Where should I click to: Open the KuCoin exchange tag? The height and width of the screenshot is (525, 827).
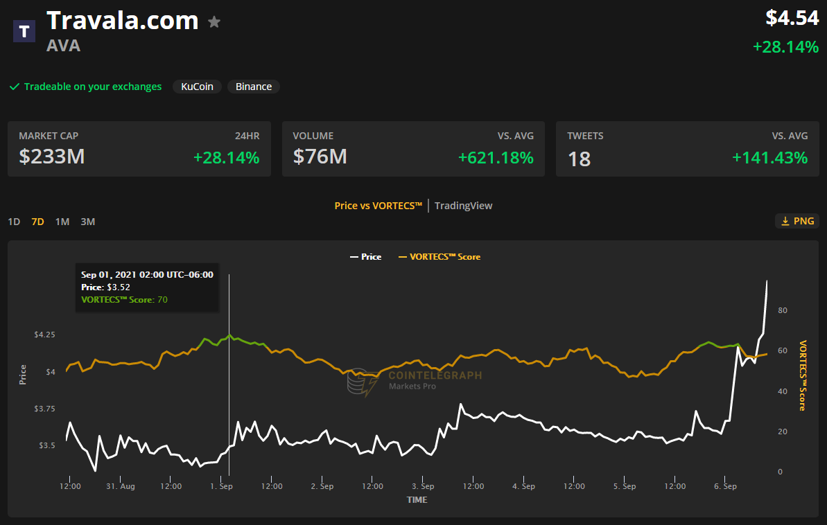pos(197,87)
